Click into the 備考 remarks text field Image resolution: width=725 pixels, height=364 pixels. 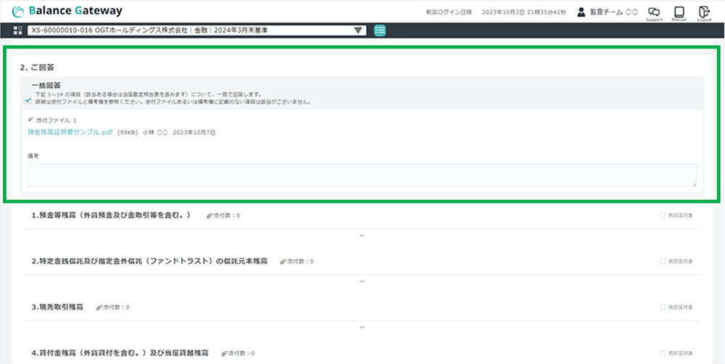362,175
